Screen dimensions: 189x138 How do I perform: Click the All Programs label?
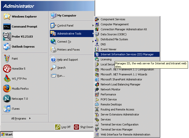(19, 118)
